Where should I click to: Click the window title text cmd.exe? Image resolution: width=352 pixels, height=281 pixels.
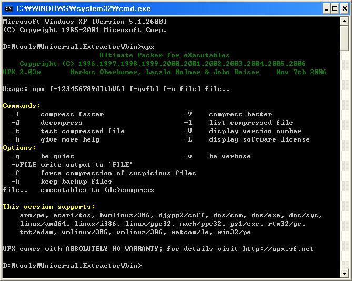pos(84,8)
